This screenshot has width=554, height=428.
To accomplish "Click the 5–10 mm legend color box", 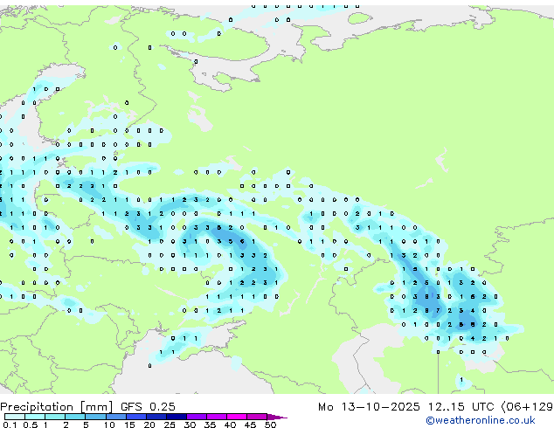I will (x=95, y=417).
